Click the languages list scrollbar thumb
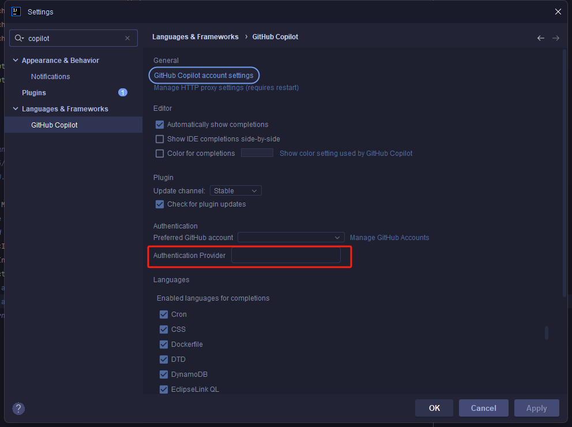 (x=547, y=333)
